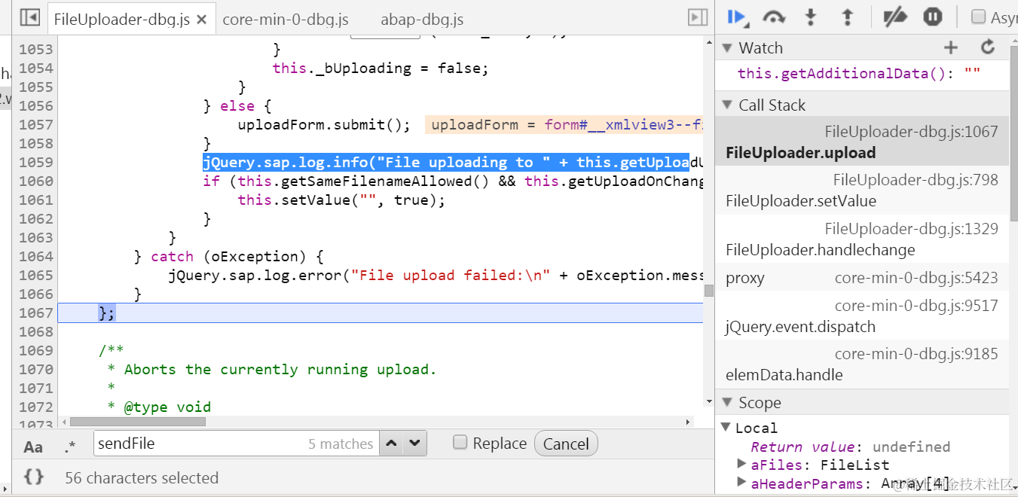Set breakpoint on line 1067
The width and height of the screenshot is (1018, 497).
[x=35, y=313]
